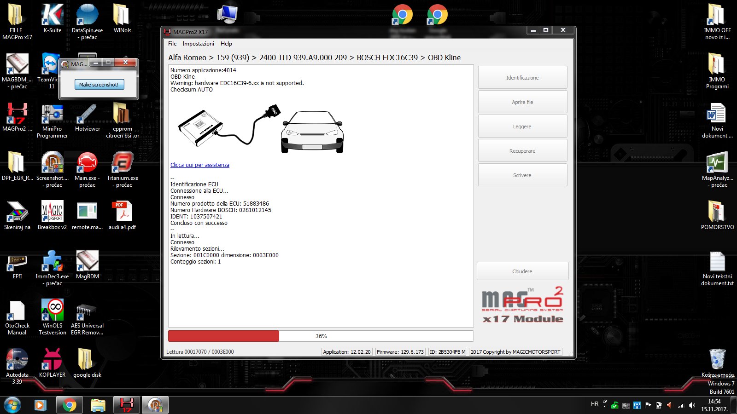Image resolution: width=737 pixels, height=414 pixels.
Task: Select the google disk folder icon
Action: pyautogui.click(x=87, y=363)
